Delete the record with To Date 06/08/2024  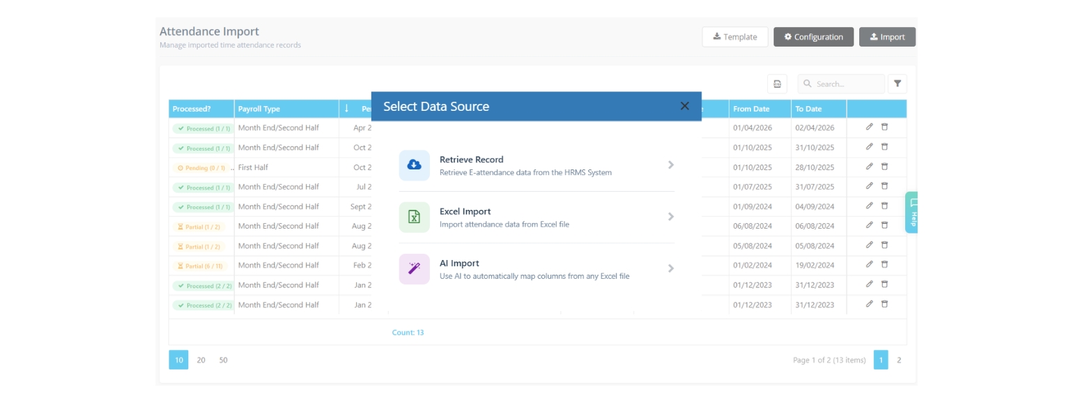pos(885,225)
